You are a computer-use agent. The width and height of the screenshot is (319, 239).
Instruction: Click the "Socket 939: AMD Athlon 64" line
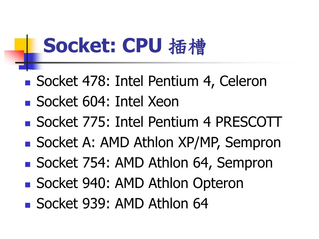(x=122, y=204)
